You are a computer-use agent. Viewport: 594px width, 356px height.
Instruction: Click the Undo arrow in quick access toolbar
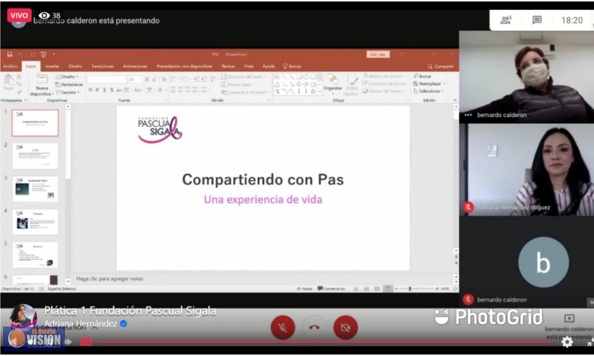[21, 55]
